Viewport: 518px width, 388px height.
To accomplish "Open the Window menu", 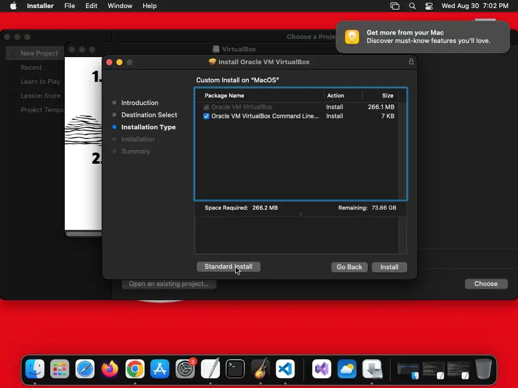I will click(120, 6).
